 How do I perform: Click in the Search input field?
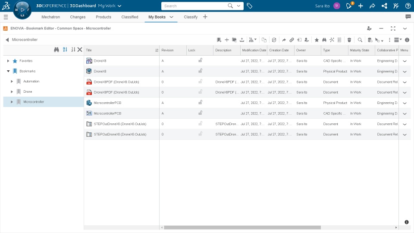(x=195, y=6)
